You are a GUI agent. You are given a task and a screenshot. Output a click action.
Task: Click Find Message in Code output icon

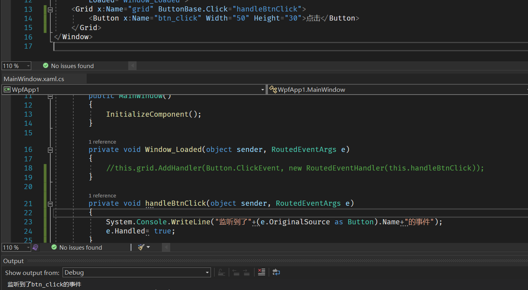(x=222, y=272)
